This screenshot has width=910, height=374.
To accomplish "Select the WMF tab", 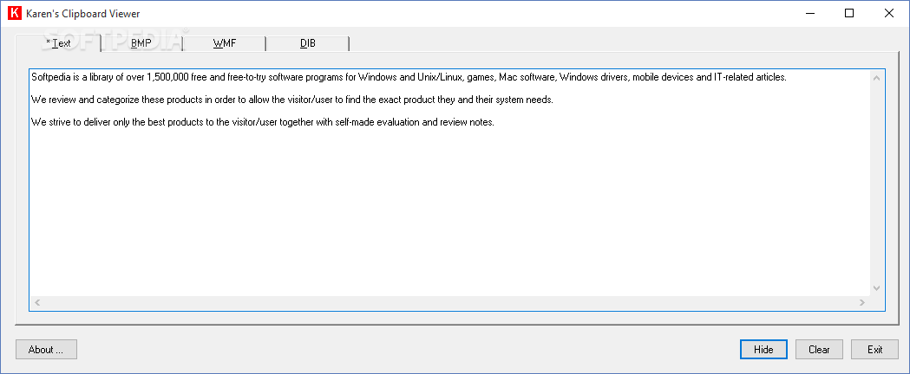I will coord(225,43).
